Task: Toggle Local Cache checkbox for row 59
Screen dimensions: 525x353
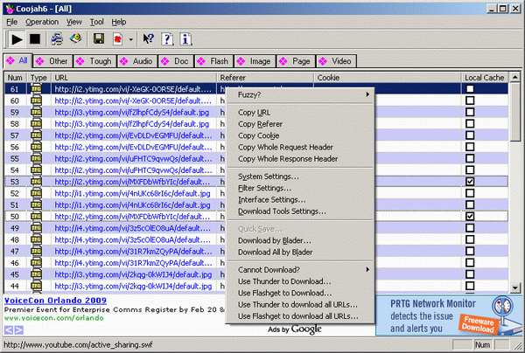Action: tap(470, 112)
